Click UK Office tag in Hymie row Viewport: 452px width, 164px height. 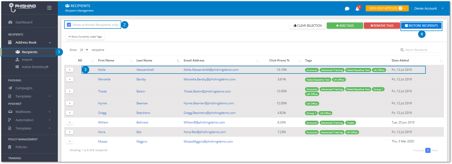coord(312,104)
